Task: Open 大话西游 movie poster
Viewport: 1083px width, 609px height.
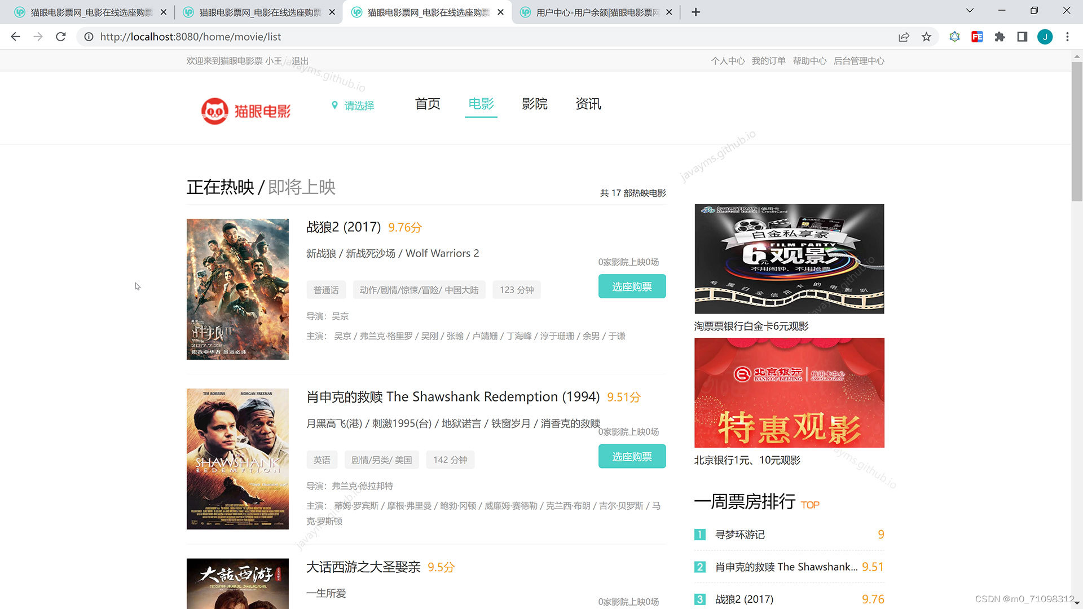Action: [237, 584]
